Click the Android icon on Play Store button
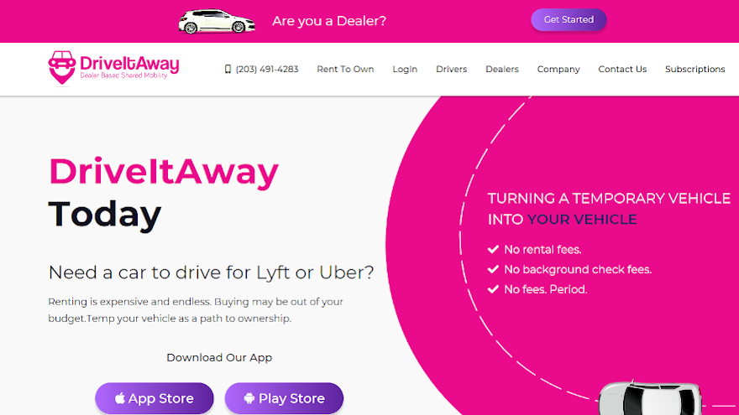739x415 pixels. pos(249,398)
